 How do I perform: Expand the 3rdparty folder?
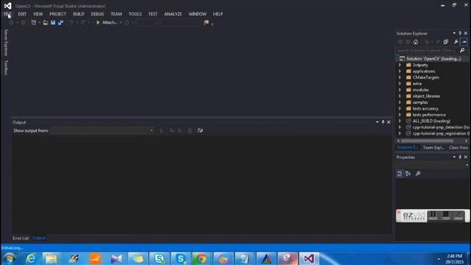[400, 65]
